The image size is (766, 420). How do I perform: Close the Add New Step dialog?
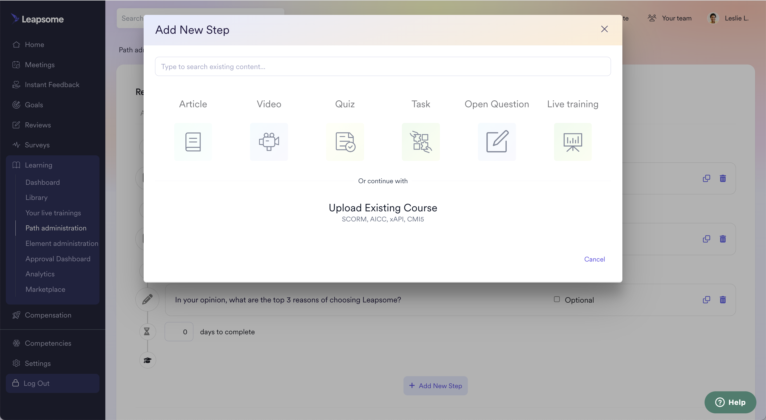604,29
